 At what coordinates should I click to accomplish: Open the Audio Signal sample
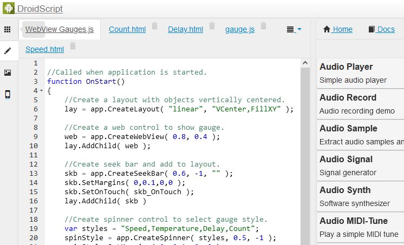pos(360,166)
